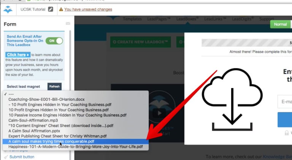Viewport: 292px width, 160px height.
Task: Click the blue submit button in leadbox
Action: [285, 120]
